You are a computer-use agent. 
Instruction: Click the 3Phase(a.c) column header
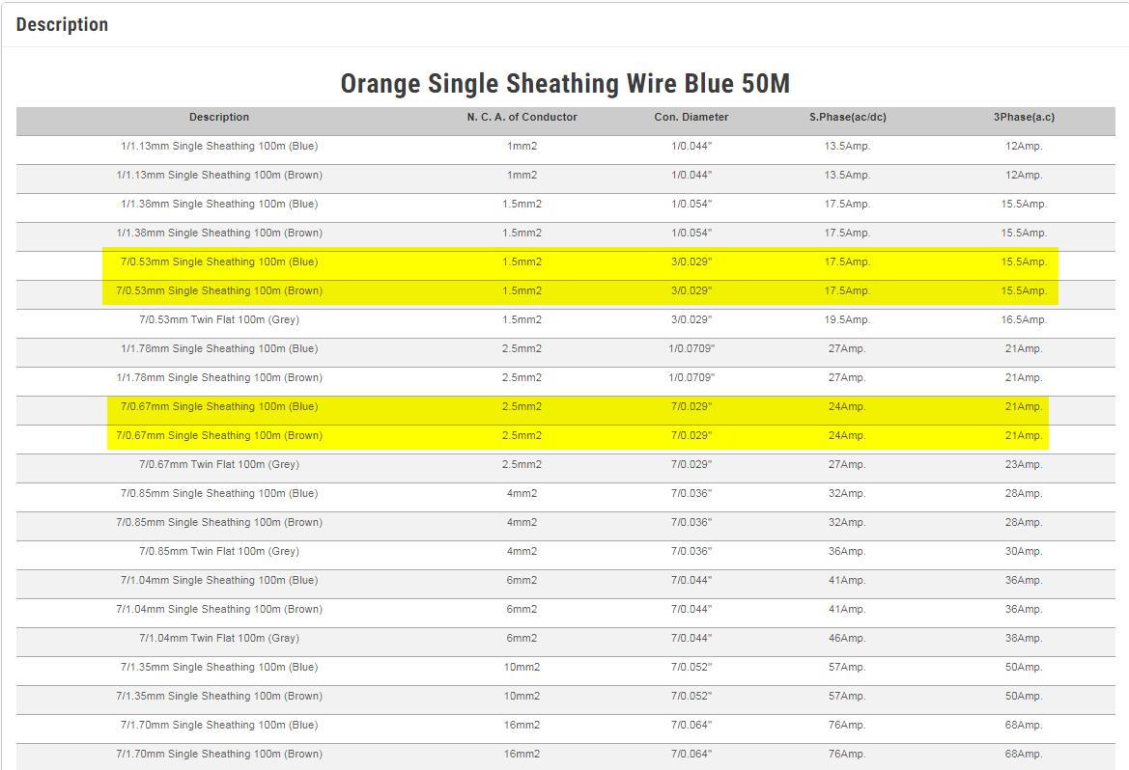tap(1024, 118)
